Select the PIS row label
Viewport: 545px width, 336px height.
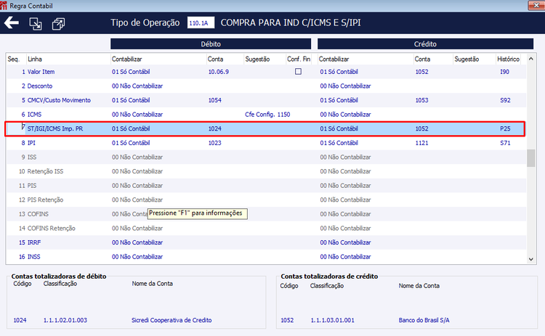pyautogui.click(x=32, y=186)
